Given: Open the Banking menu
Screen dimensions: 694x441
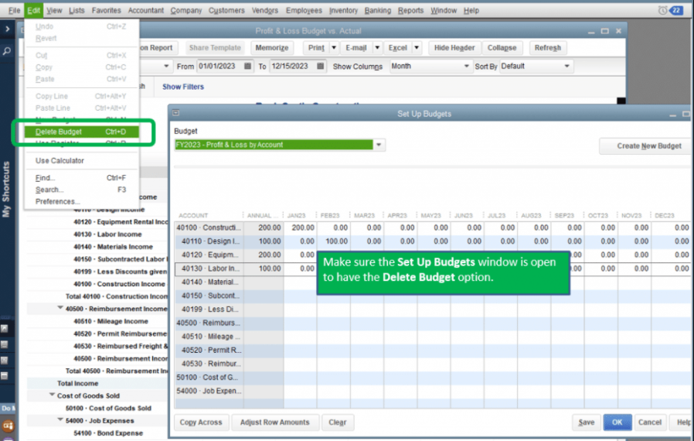Looking at the screenshot, I should [x=378, y=10].
